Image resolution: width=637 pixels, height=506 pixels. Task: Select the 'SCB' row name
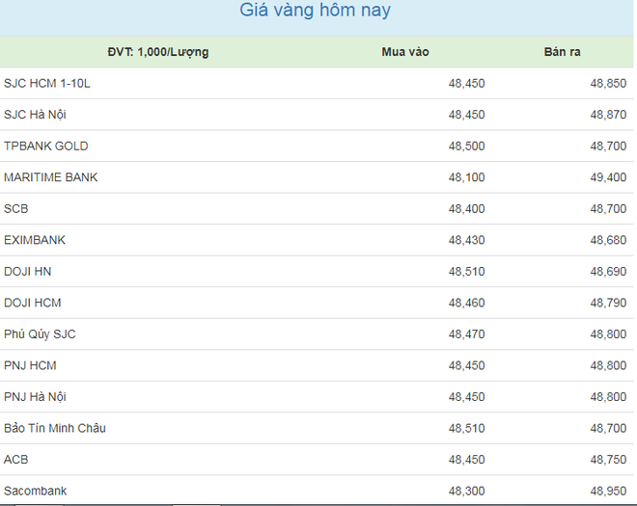coord(15,209)
